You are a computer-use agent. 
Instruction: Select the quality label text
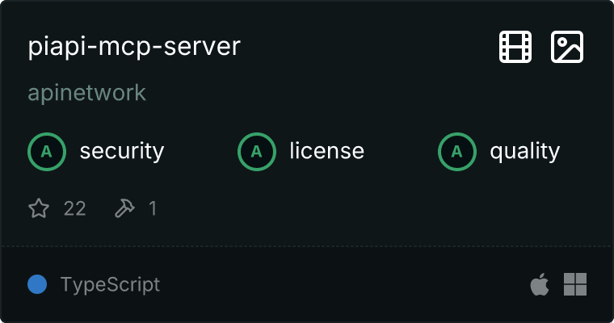(x=524, y=151)
